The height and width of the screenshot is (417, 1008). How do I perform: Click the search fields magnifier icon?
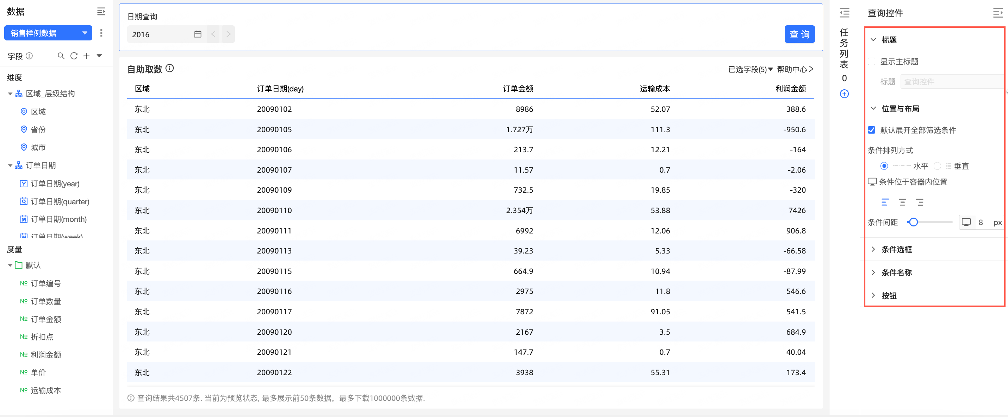point(61,56)
